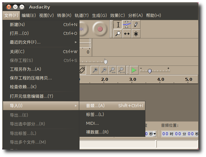Select the Selection (I-beam) tool
206x157 pixels.
pos(118,24)
